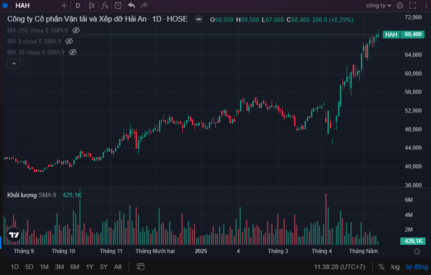Image resolution: width=431 pixels, height=275 pixels.
Task: Click the 6M volume axis label
Action: pyautogui.click(x=409, y=200)
